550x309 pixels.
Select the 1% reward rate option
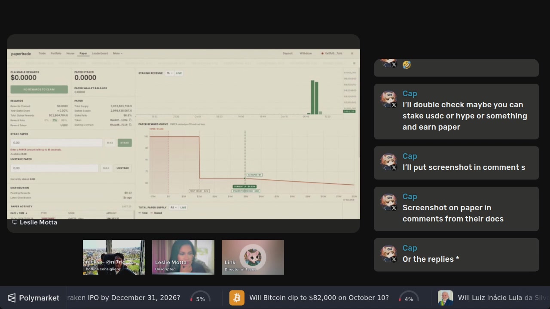pos(55,120)
